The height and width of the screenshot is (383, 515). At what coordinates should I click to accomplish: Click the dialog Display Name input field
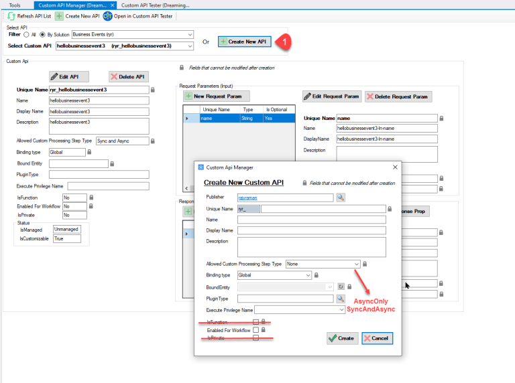[x=312, y=230]
